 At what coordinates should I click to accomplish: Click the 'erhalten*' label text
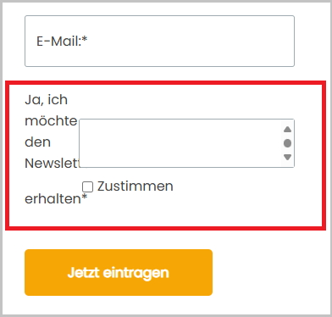[x=56, y=199]
